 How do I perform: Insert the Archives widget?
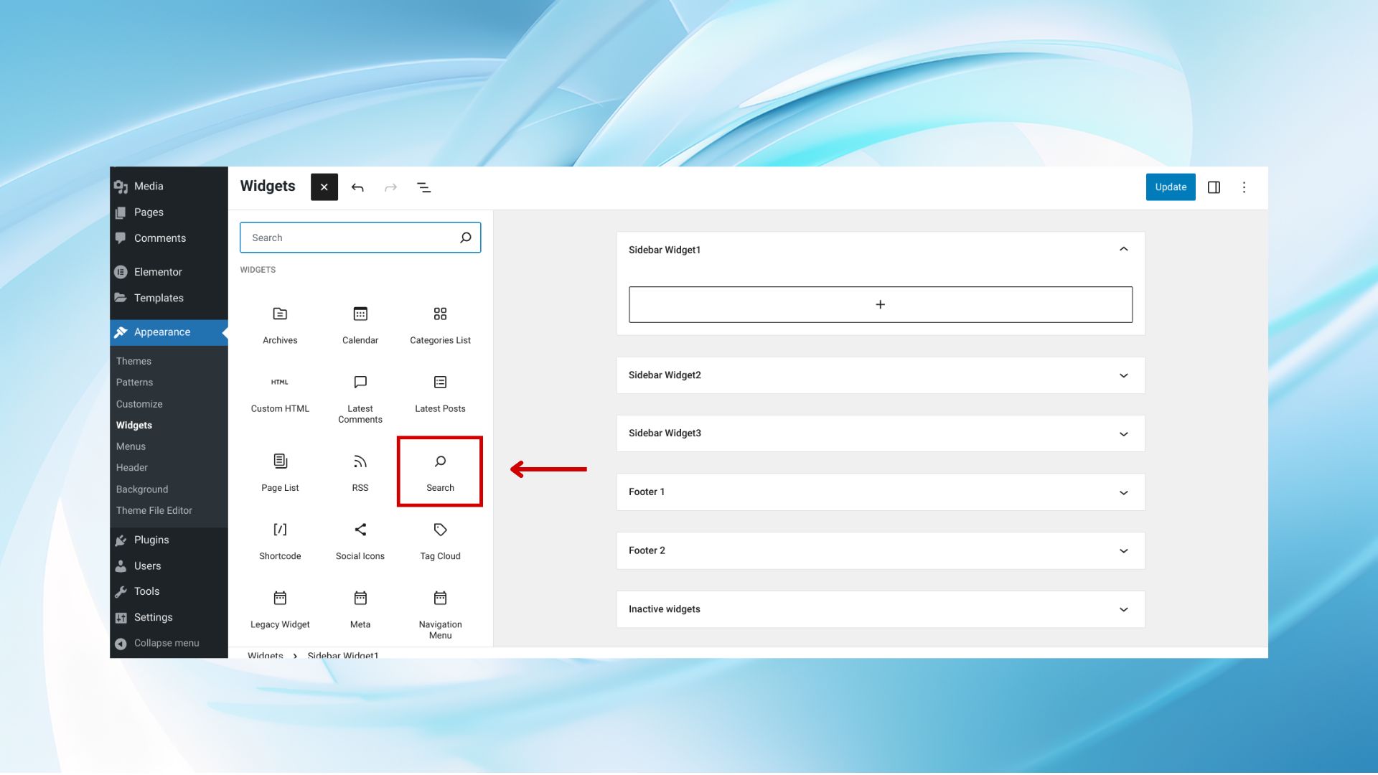pyautogui.click(x=280, y=324)
